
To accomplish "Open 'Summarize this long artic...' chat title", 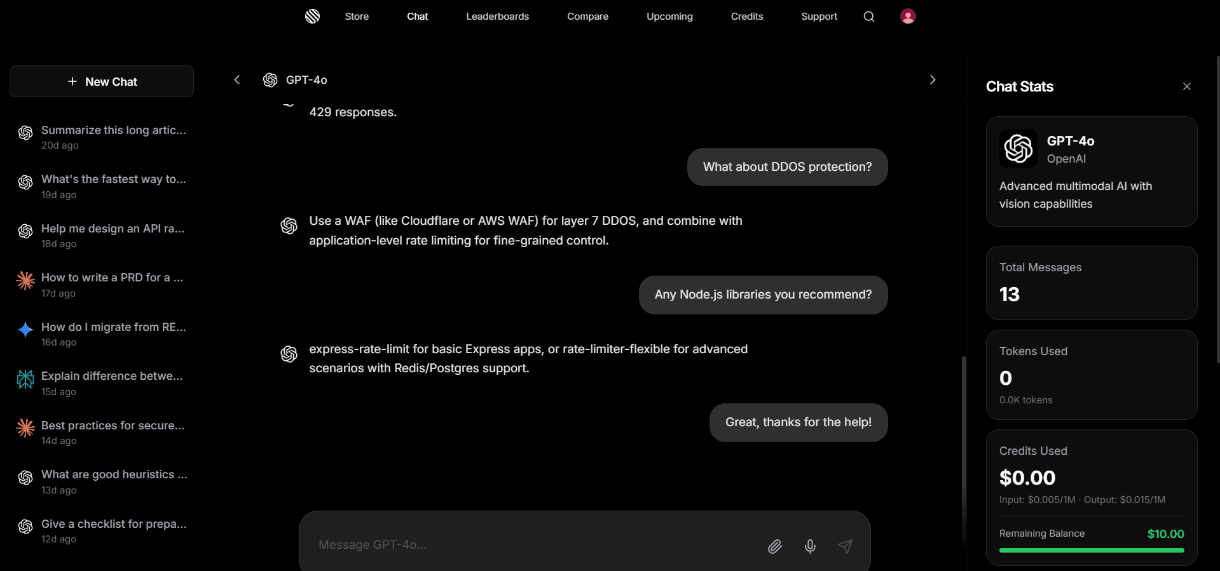I will coord(114,130).
